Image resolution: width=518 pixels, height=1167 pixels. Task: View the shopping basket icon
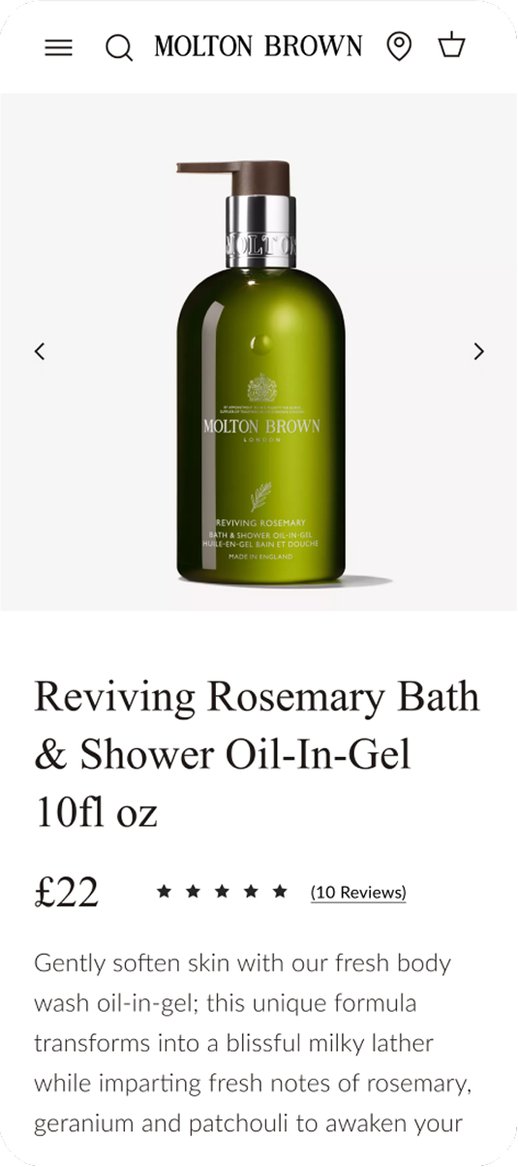[x=452, y=46]
